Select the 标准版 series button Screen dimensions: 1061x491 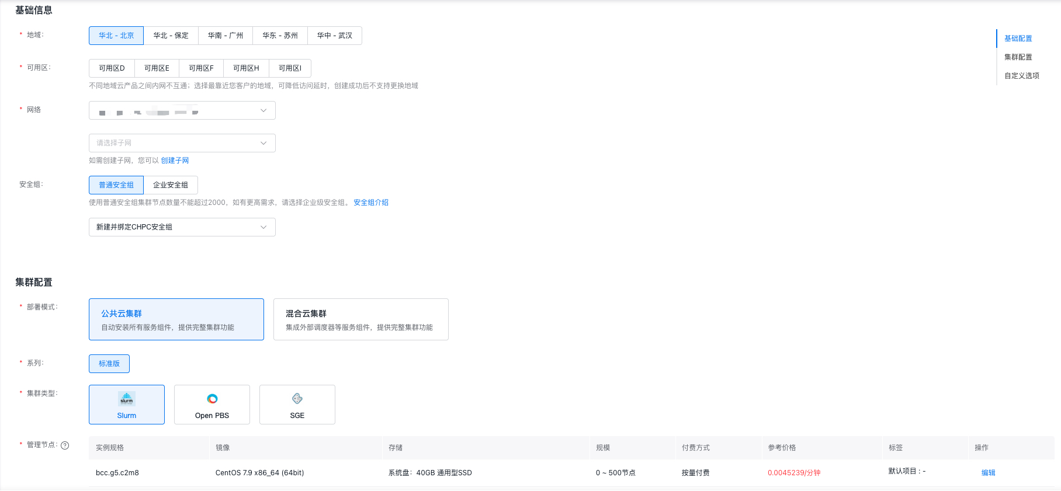pyautogui.click(x=109, y=364)
